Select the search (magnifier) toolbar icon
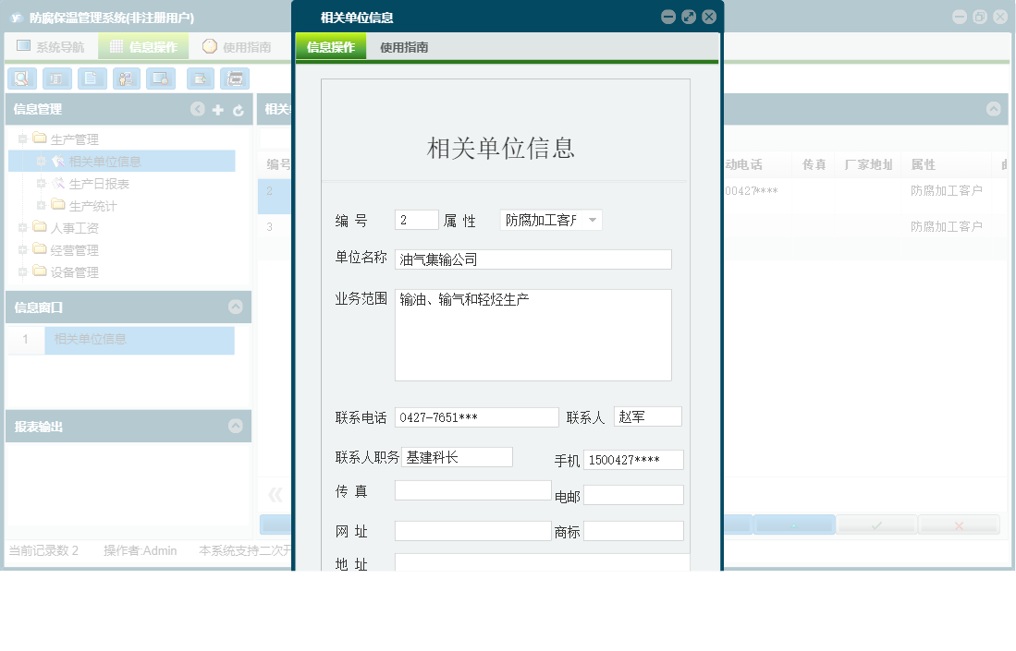 pyautogui.click(x=21, y=78)
